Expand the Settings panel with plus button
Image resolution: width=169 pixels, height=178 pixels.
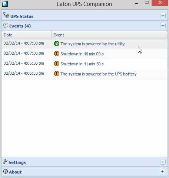coord(163,162)
